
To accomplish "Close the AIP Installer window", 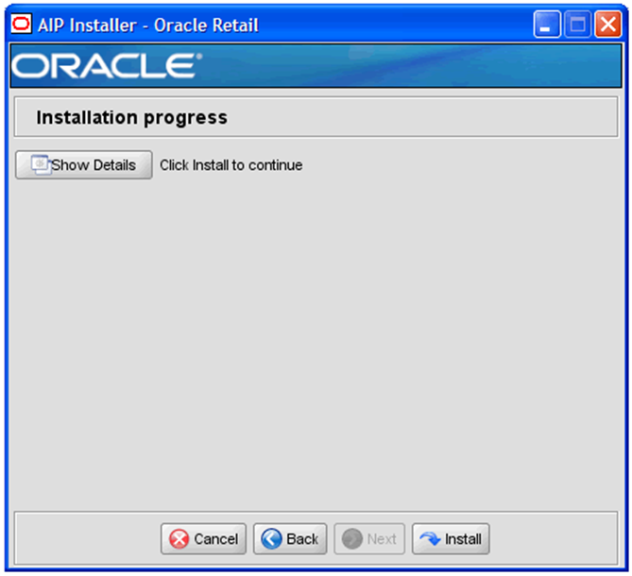I will pyautogui.click(x=607, y=25).
